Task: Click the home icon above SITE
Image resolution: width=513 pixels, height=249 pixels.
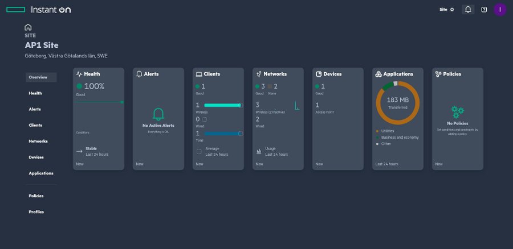Action: pyautogui.click(x=28, y=27)
